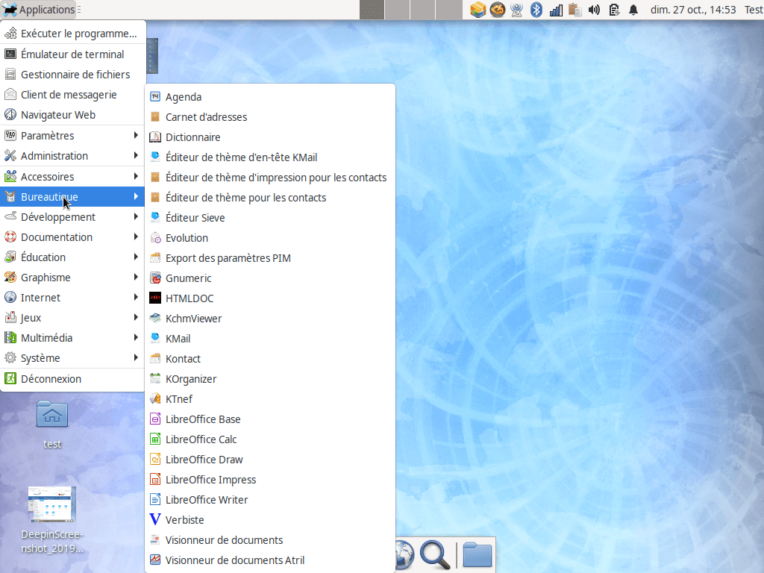
Task: Launch LibreOffice Base
Action: click(x=270, y=419)
